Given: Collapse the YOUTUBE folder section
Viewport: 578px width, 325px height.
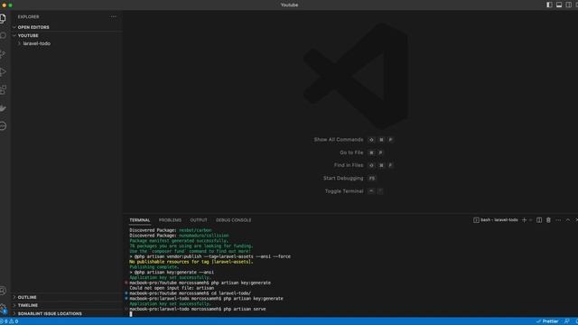Looking at the screenshot, I should [67, 35].
